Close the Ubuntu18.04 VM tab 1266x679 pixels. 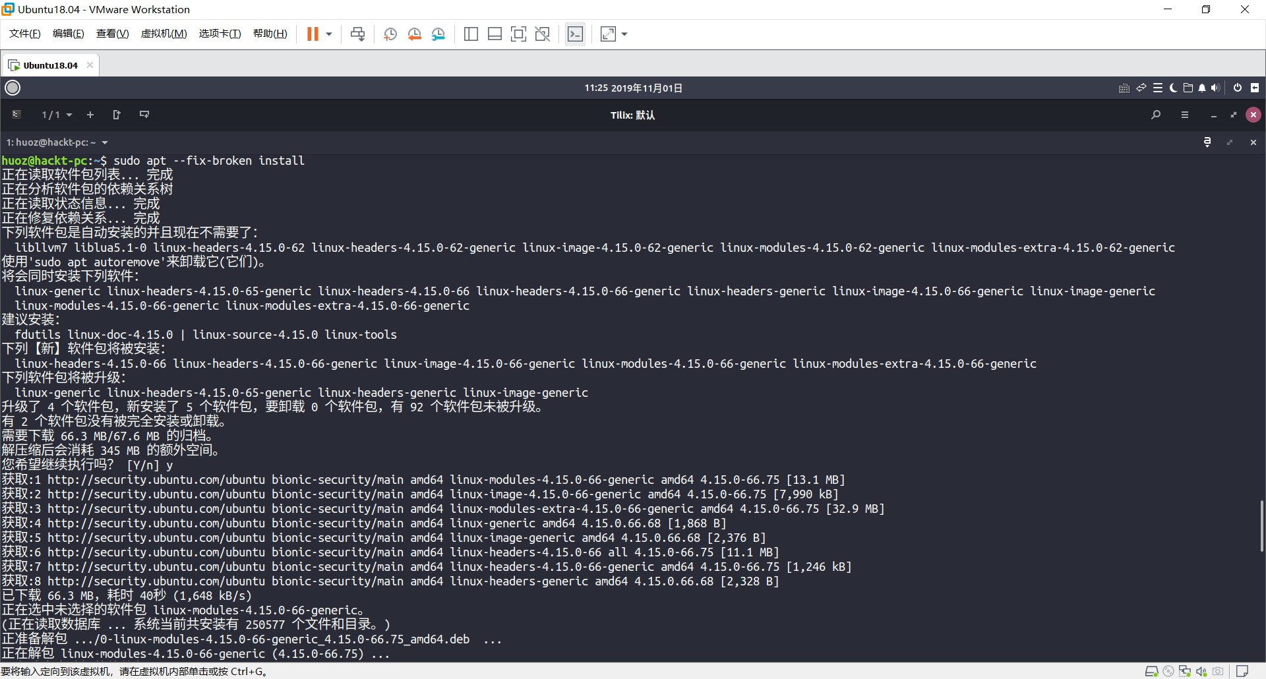[90, 65]
